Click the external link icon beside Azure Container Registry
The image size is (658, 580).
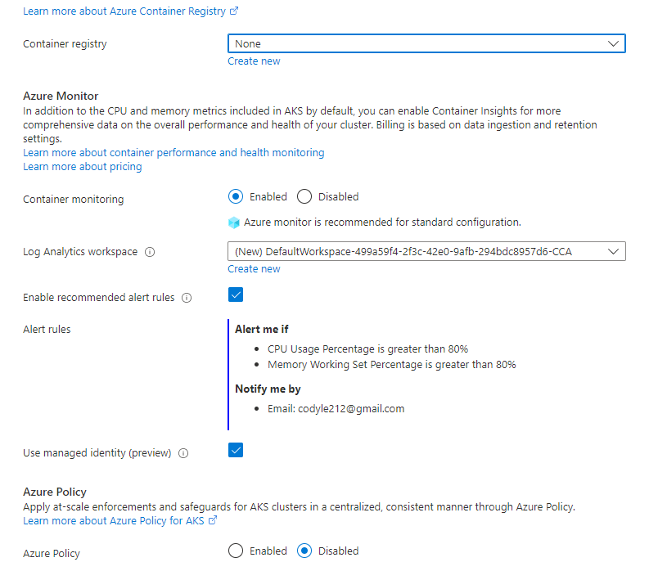point(234,11)
